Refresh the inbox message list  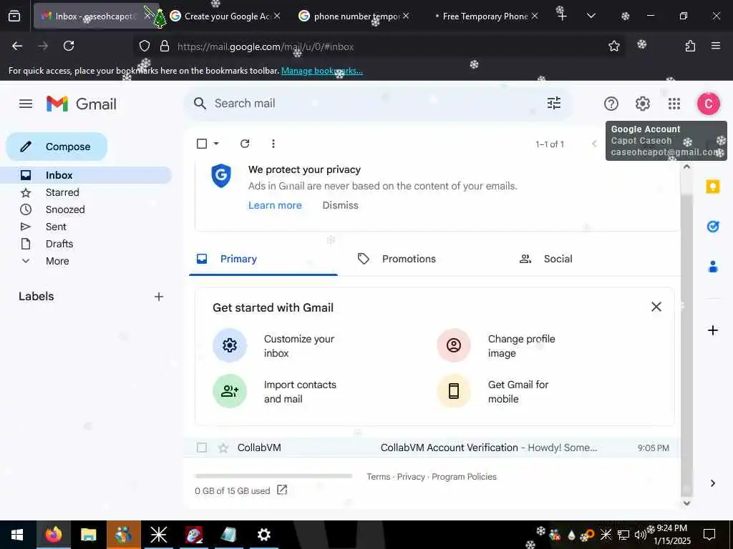coord(245,143)
